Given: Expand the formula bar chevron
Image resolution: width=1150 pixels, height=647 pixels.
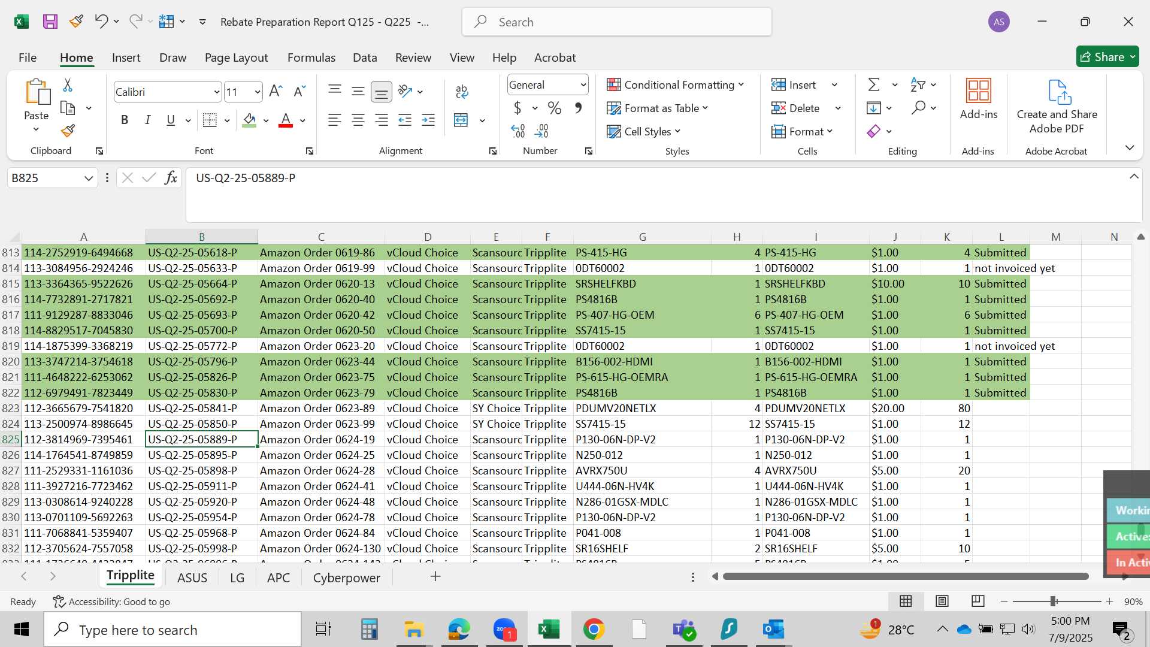Looking at the screenshot, I should [1134, 177].
